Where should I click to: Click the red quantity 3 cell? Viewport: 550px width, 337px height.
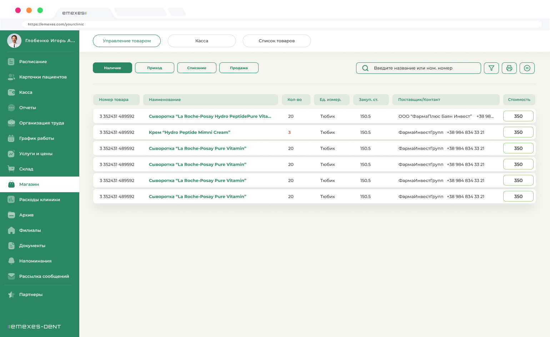coord(289,132)
